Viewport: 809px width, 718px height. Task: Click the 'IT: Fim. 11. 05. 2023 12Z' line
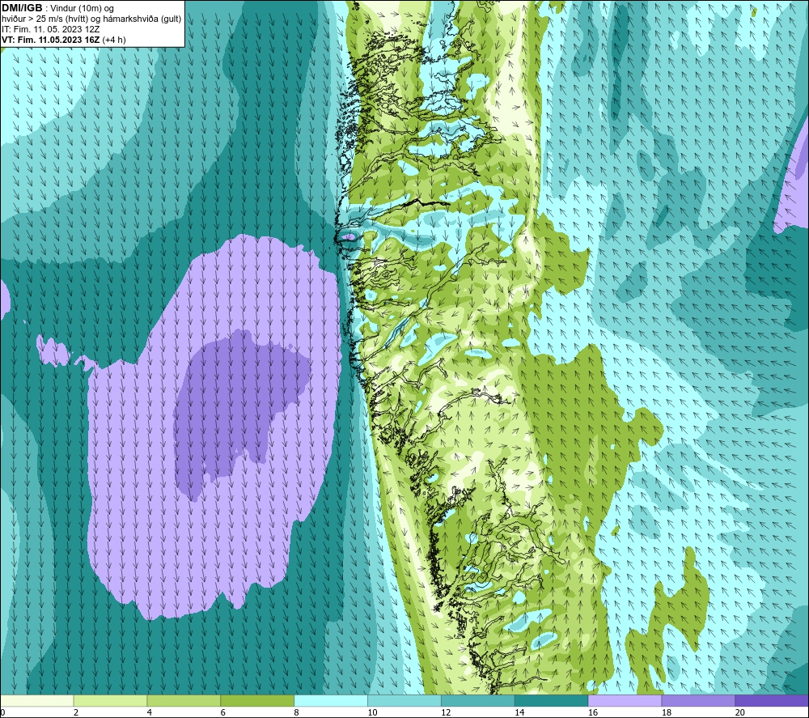pyautogui.click(x=50, y=29)
